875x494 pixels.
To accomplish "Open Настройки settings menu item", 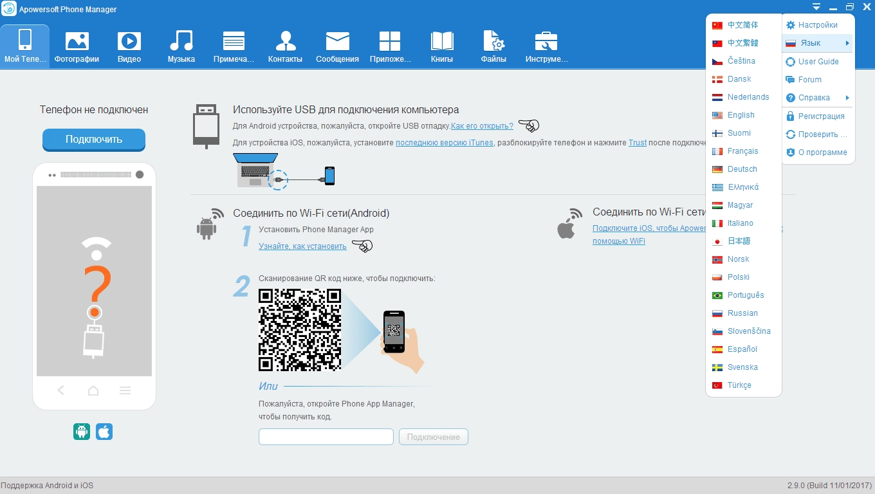I will click(817, 25).
